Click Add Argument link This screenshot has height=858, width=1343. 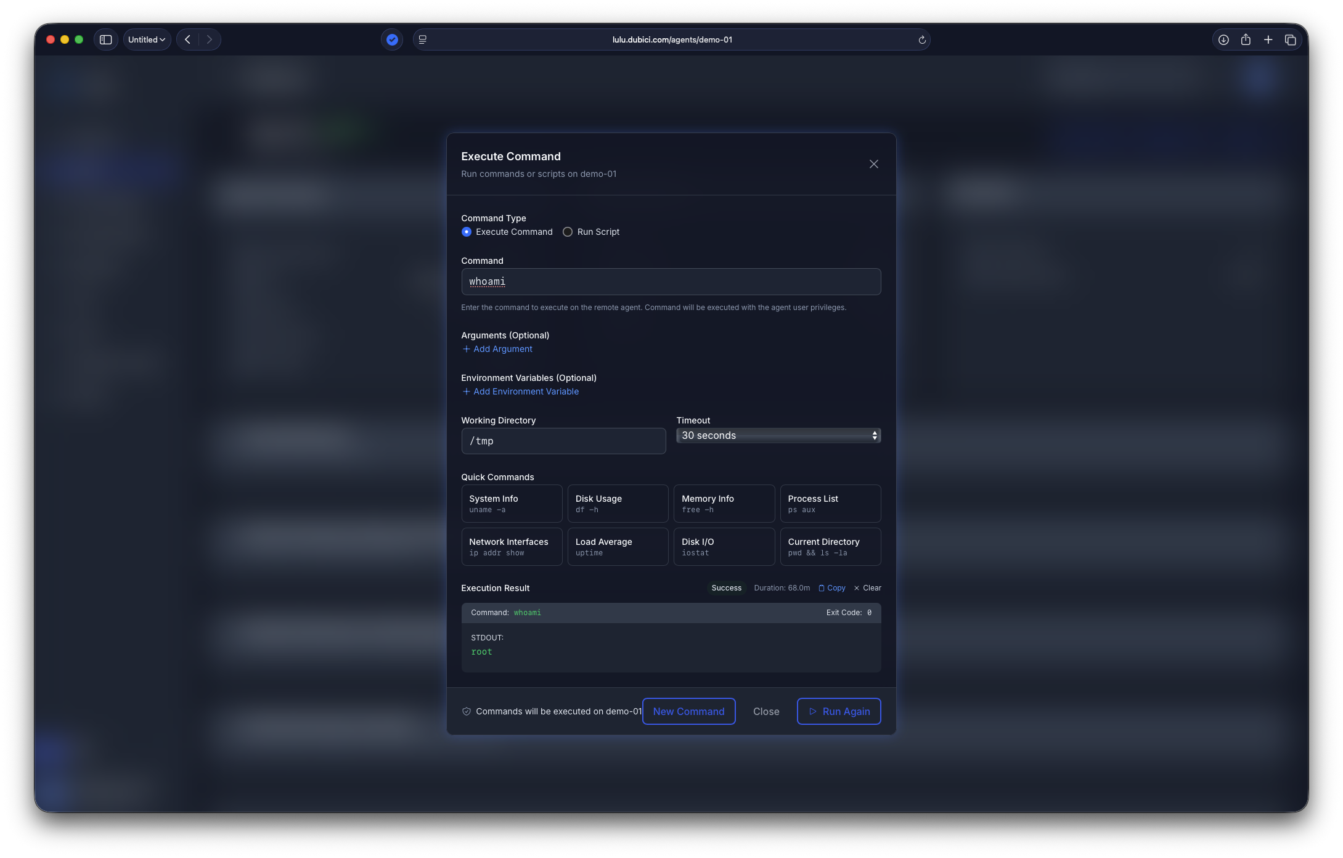pyautogui.click(x=497, y=349)
